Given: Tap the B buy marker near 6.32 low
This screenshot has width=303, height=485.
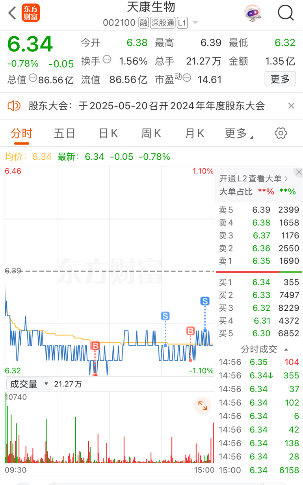Looking at the screenshot, I should coord(95,346).
